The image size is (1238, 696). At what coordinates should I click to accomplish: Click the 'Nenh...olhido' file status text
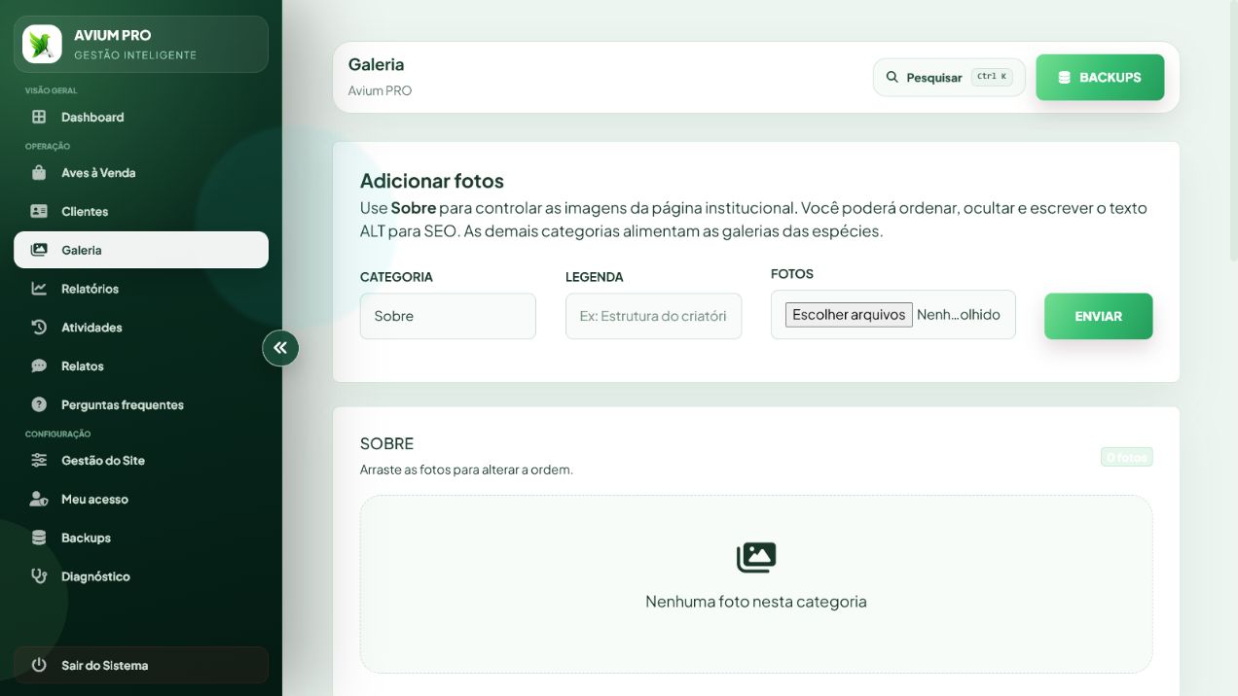point(959,315)
